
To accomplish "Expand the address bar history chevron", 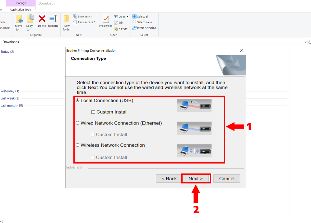I will 305,42.
